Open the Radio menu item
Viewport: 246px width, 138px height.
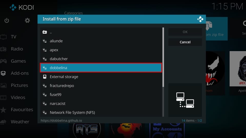tap(17, 49)
